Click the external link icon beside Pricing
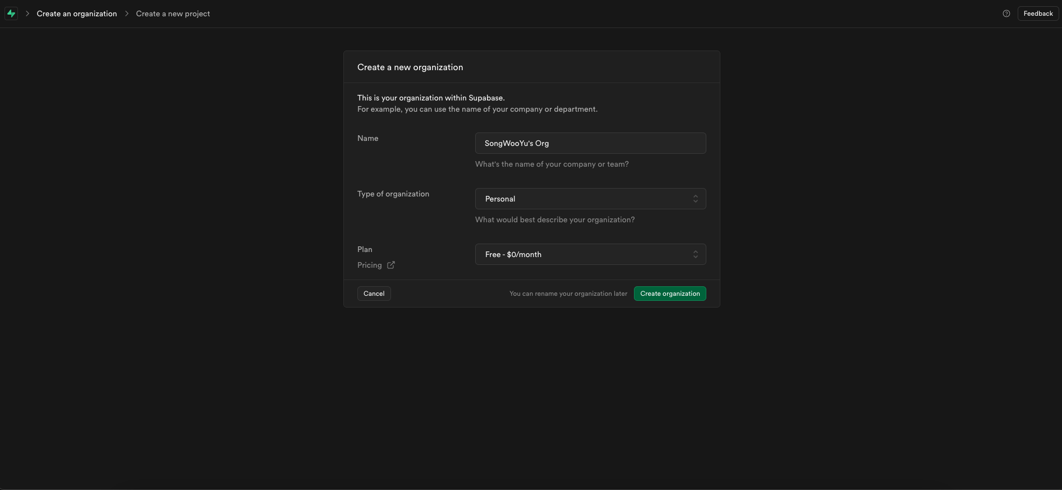This screenshot has width=1062, height=490. pyautogui.click(x=391, y=265)
